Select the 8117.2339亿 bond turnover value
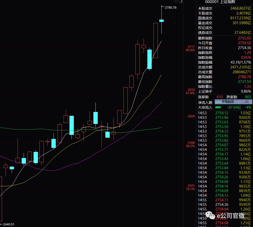This screenshot has width=253, height=227. tap(241, 18)
